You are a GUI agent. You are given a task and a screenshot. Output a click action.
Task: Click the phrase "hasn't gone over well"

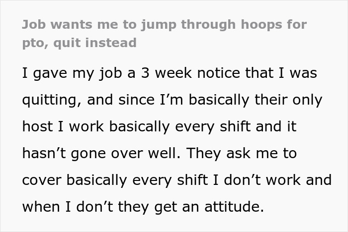(97, 154)
